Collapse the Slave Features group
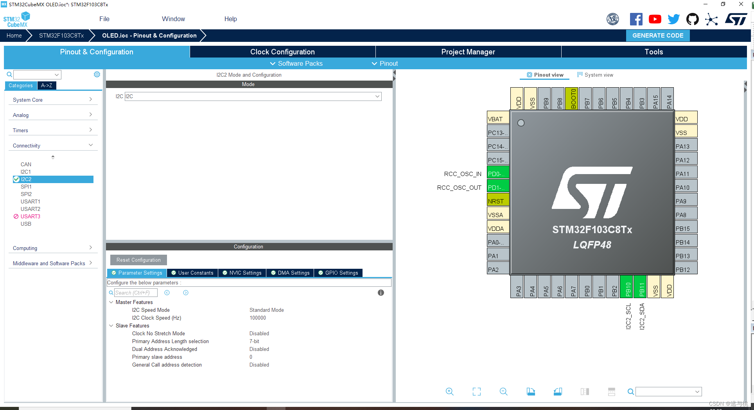The image size is (754, 410). click(111, 325)
